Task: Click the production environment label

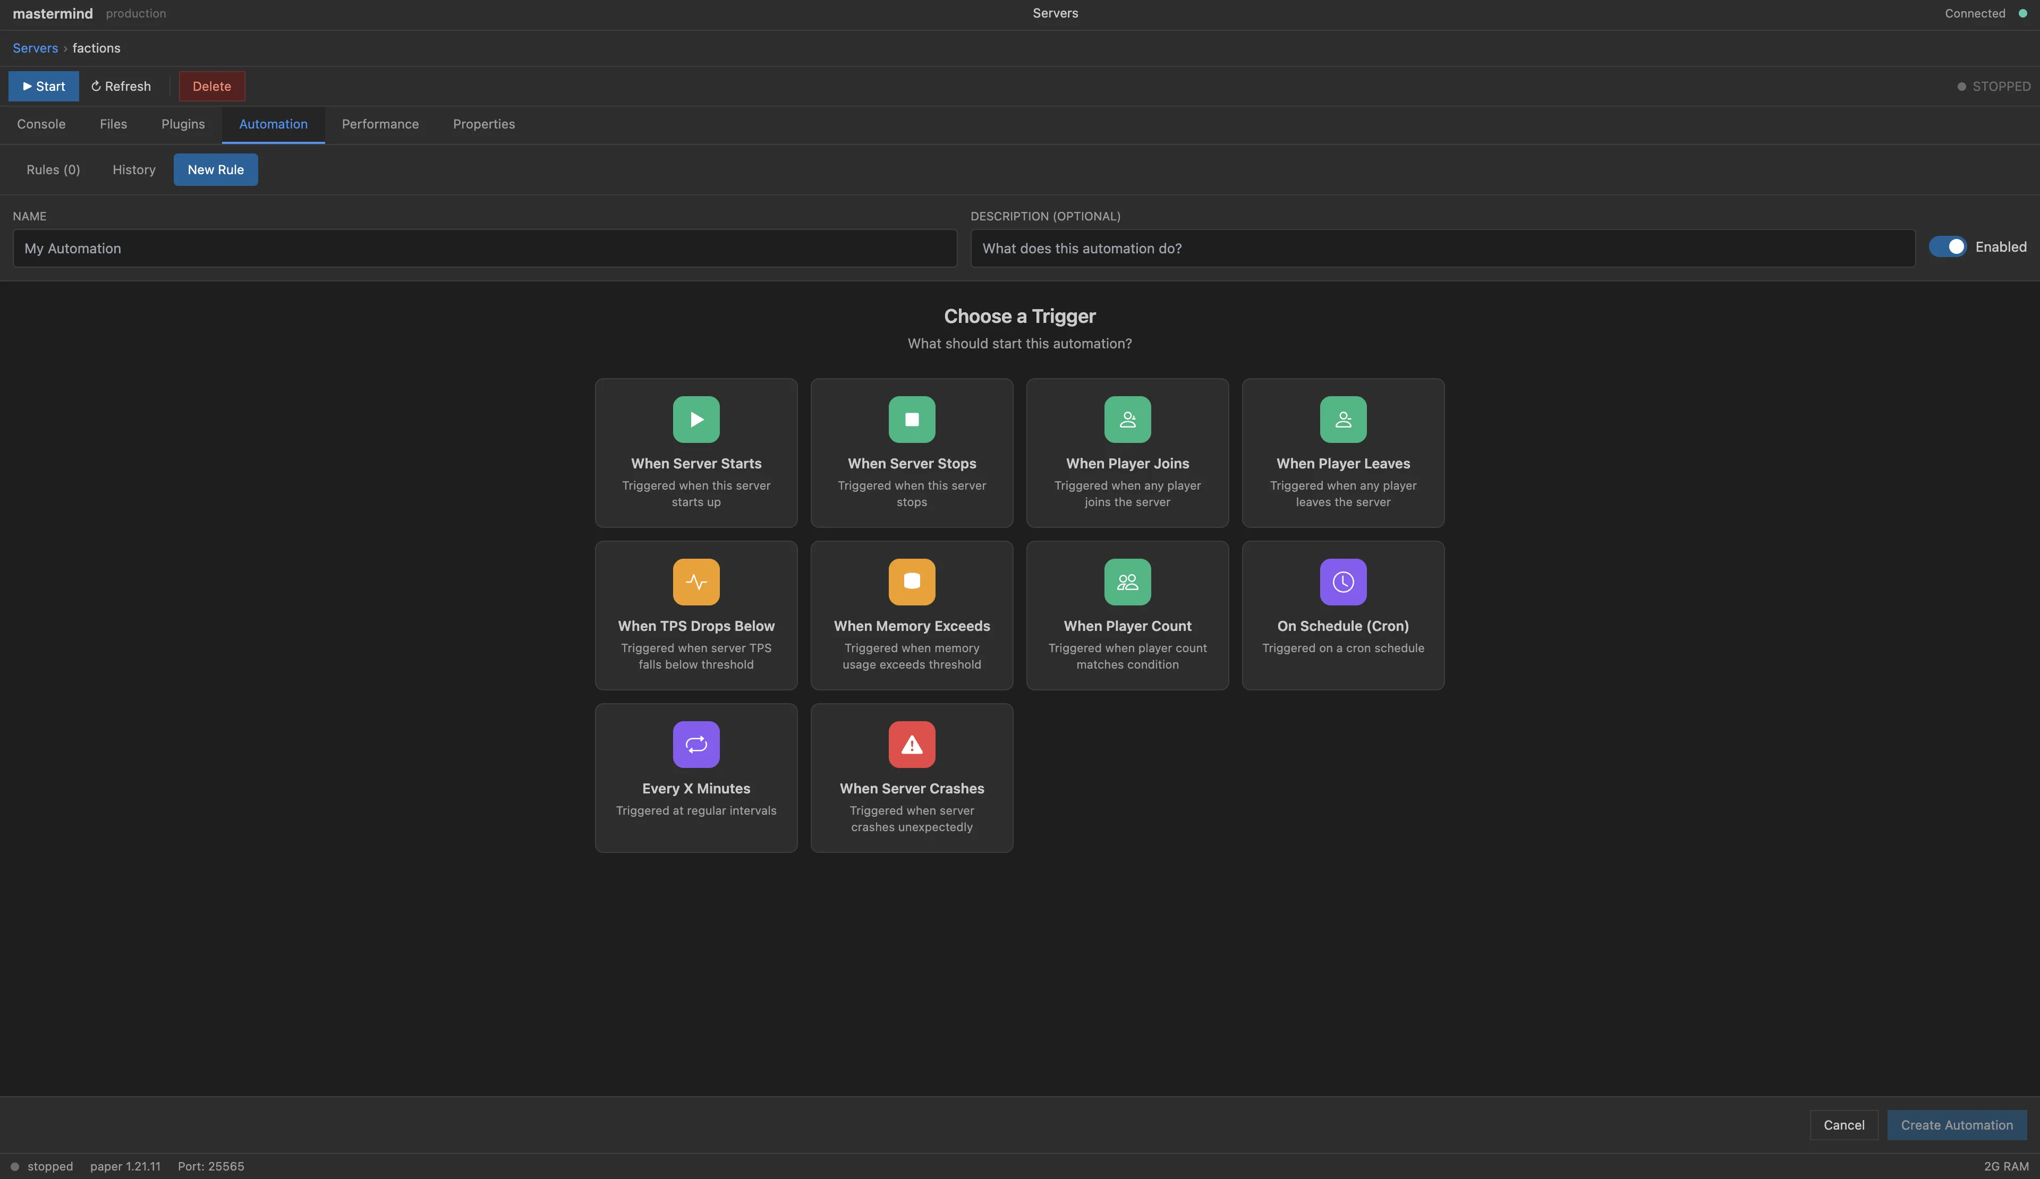Action: pos(136,13)
